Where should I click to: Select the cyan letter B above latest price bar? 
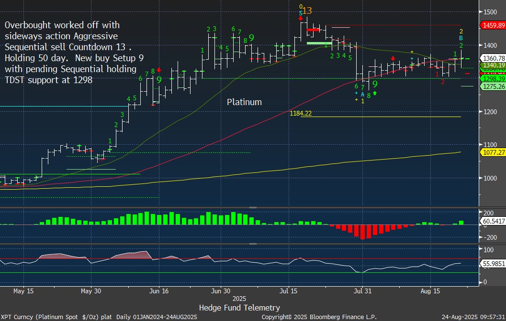(461, 38)
